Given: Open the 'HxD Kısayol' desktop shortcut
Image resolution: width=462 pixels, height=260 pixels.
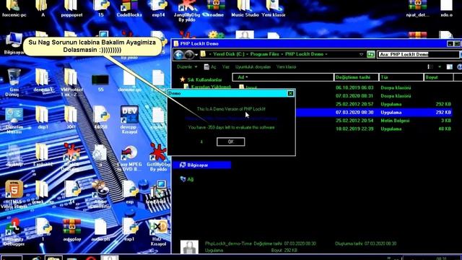Looking at the screenshot, I should [159, 233].
